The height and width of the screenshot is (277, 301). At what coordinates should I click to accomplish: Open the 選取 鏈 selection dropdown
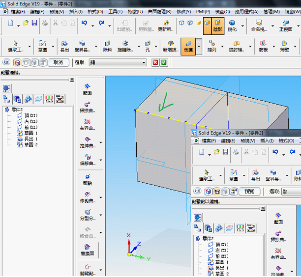[x=118, y=62]
